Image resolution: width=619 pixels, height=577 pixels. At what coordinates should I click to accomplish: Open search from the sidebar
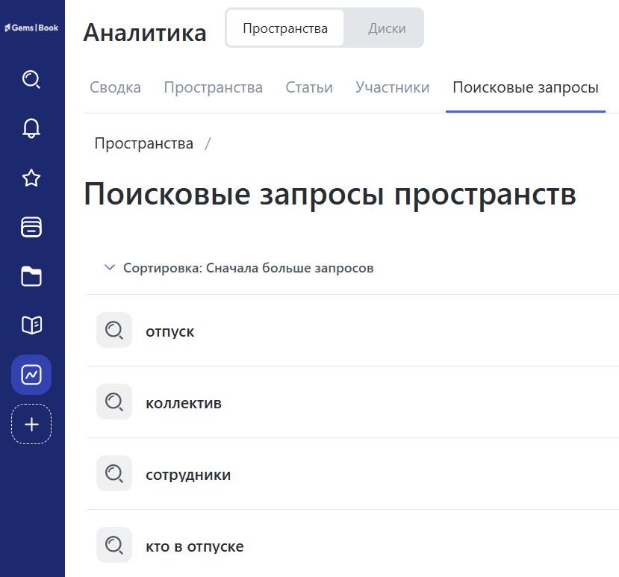pos(31,79)
